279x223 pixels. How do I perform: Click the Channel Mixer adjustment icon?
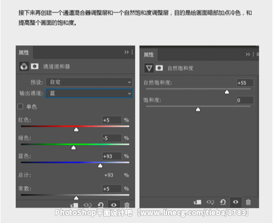coord(24,66)
